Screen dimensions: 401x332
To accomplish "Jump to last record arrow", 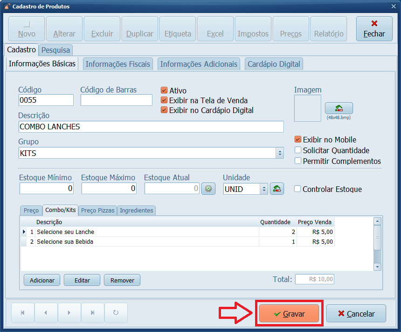I will coord(92,313).
